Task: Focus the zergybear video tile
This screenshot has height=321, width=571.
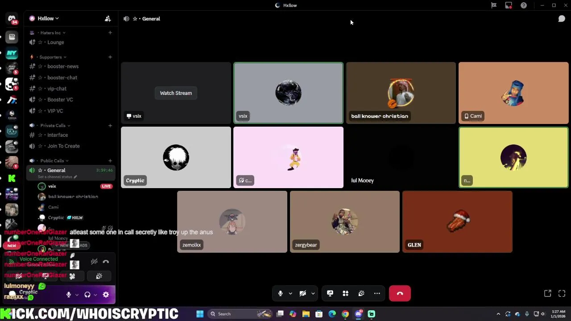Action: [344, 222]
